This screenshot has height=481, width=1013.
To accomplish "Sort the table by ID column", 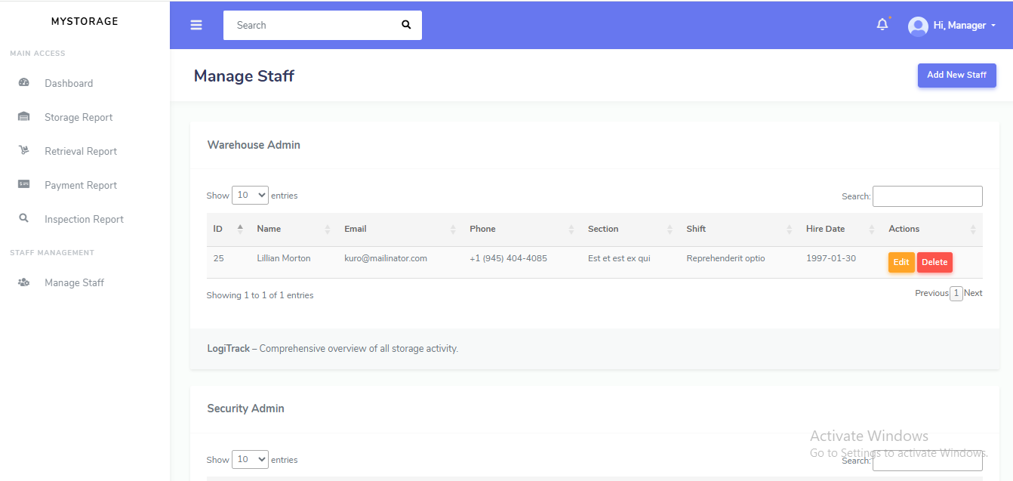I will pos(228,229).
